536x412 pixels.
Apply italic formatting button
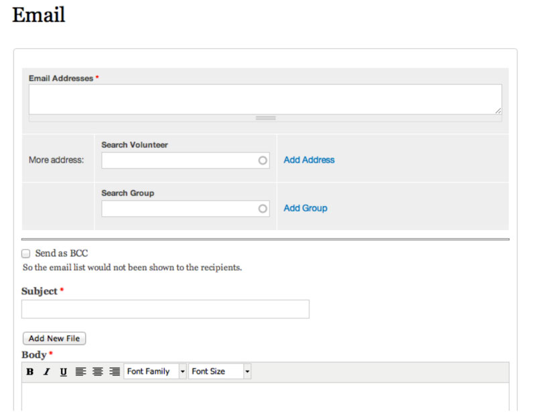click(47, 371)
